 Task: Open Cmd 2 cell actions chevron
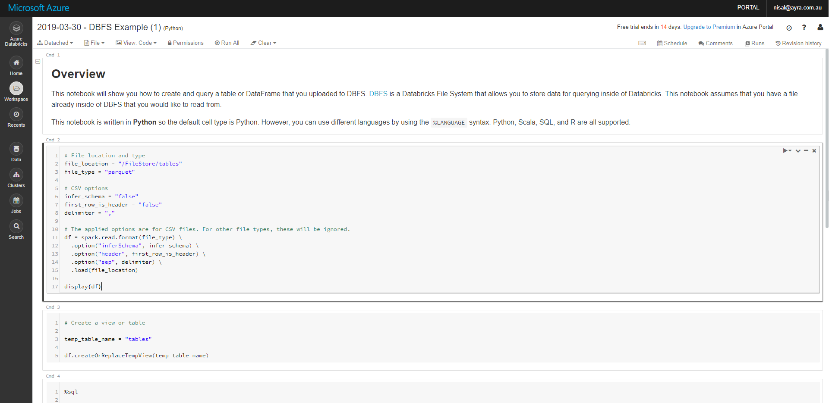coord(798,151)
